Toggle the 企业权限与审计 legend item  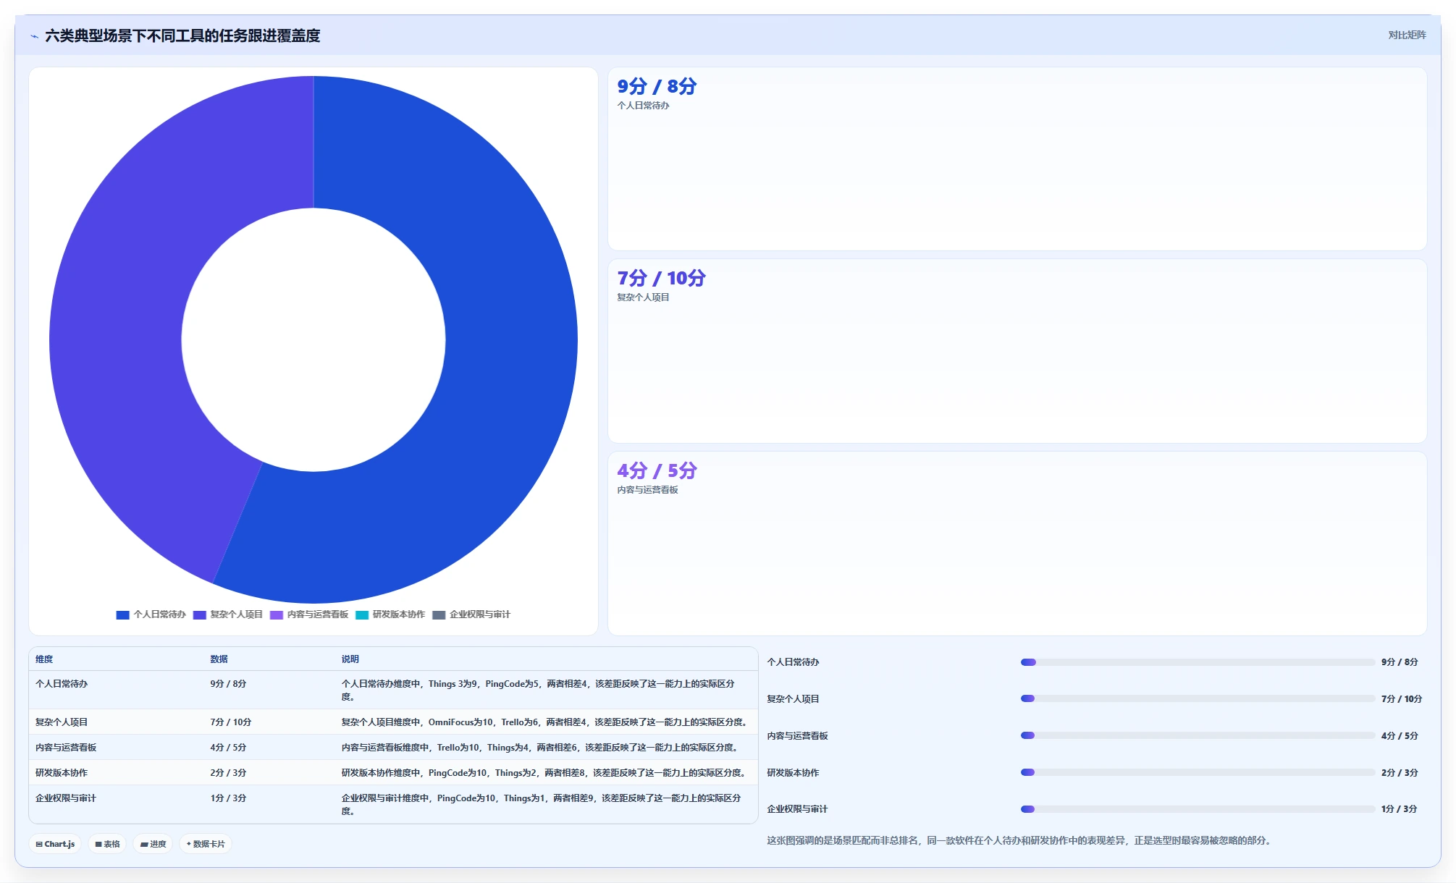click(x=471, y=614)
